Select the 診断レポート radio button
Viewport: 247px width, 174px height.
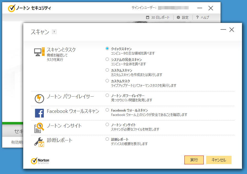[107, 139]
